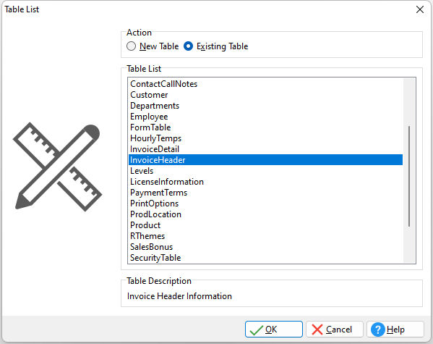433x344 pixels.
Task: Select the SecurityTable entry
Action: [265, 258]
